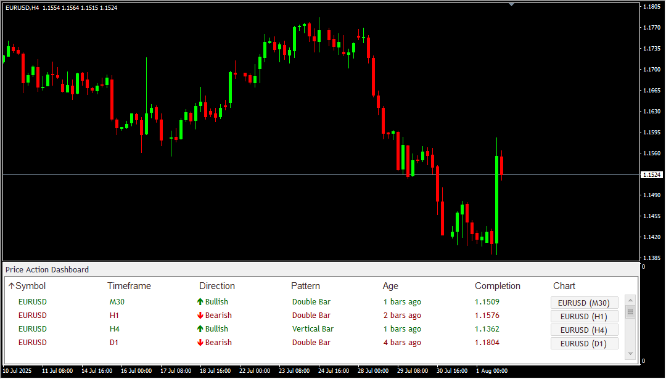The width and height of the screenshot is (666, 379).
Task: Open the EURUSD (D1) chart
Action: pos(584,343)
